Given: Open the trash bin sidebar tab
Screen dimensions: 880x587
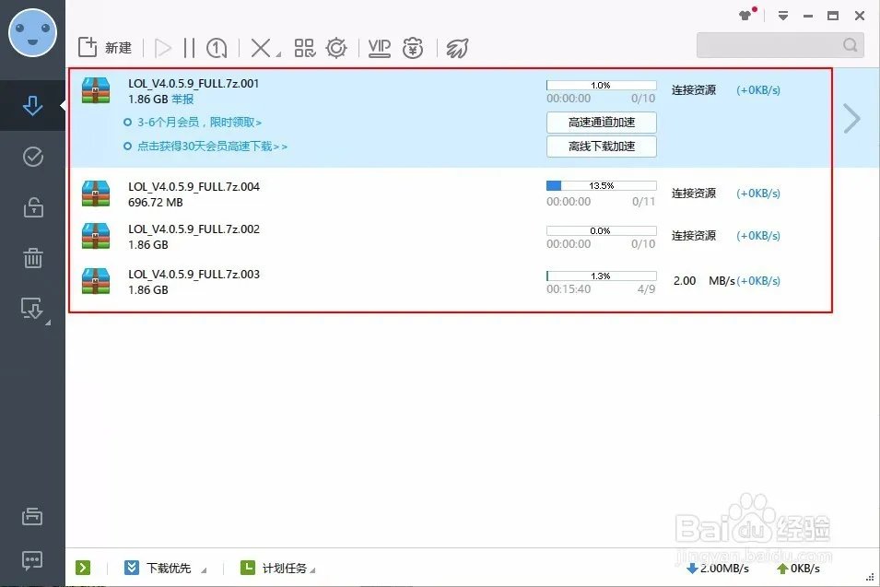Looking at the screenshot, I should pos(32,258).
